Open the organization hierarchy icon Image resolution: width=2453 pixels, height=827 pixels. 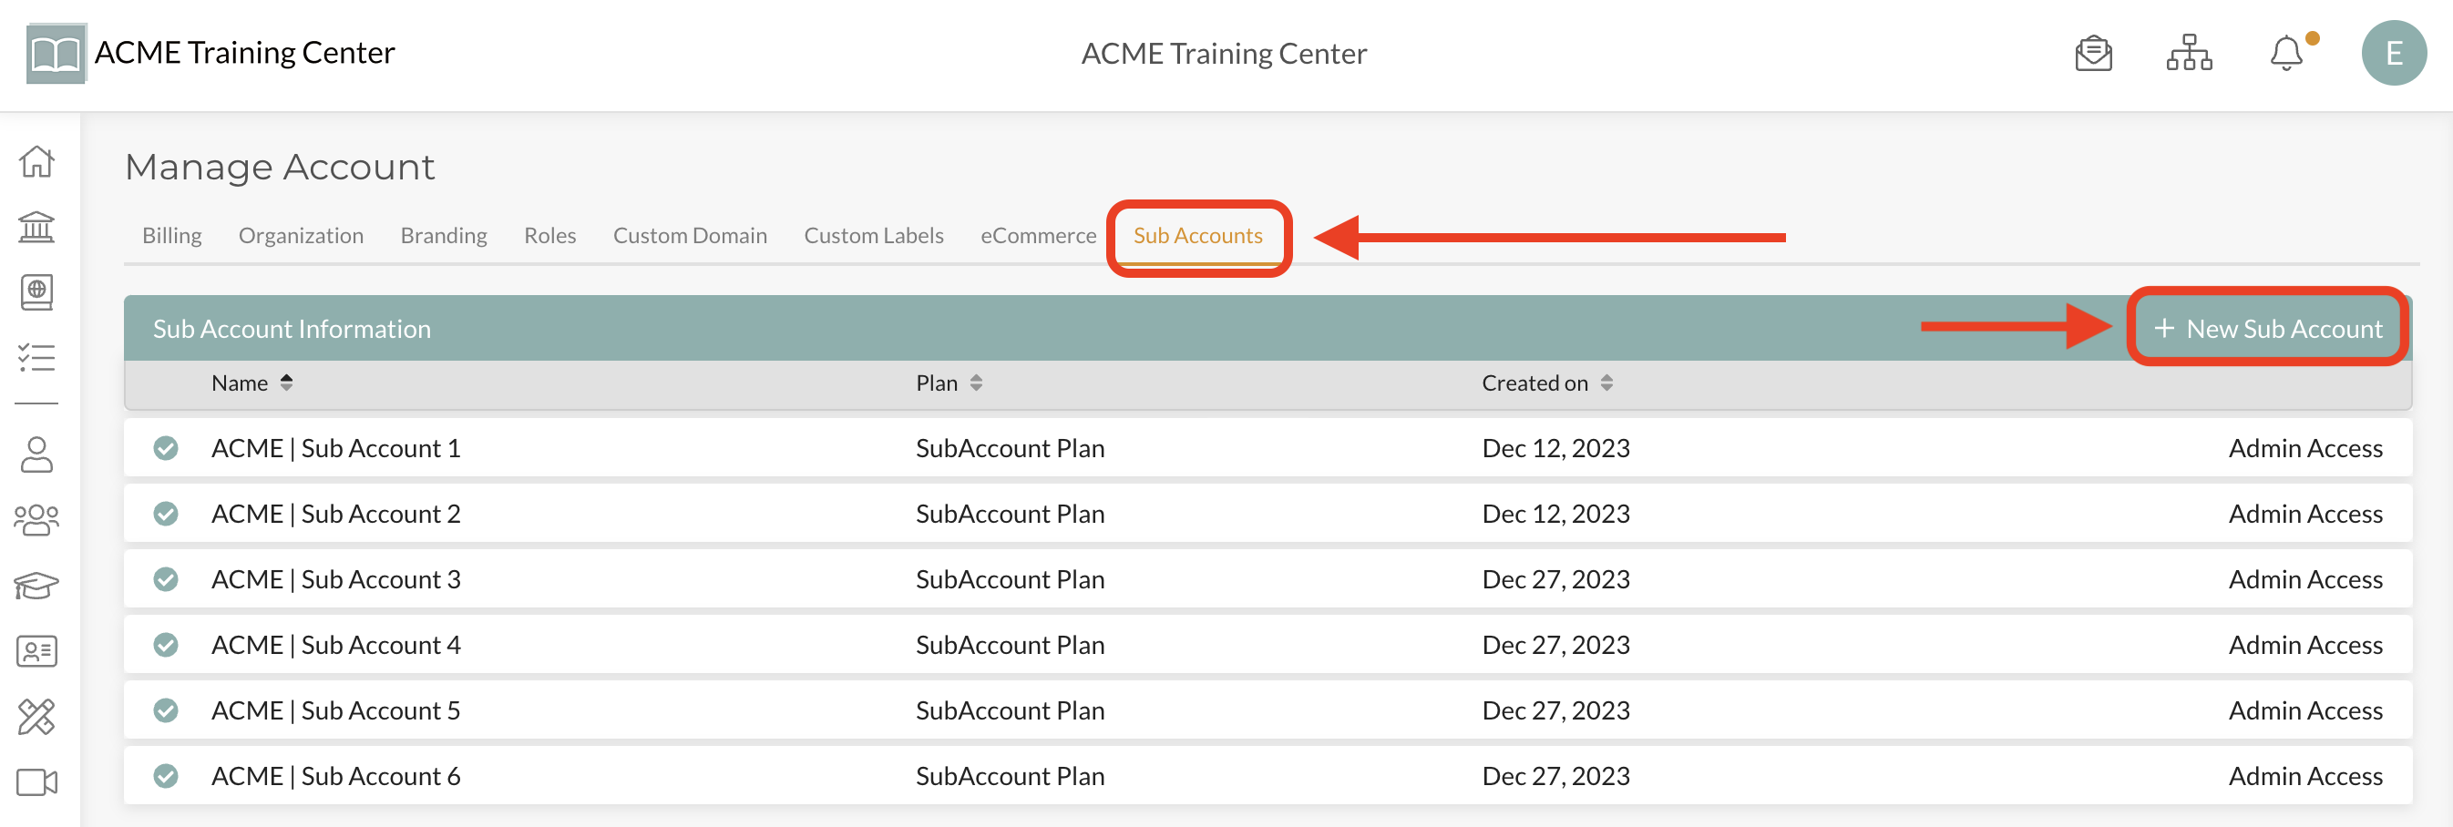point(2188,54)
